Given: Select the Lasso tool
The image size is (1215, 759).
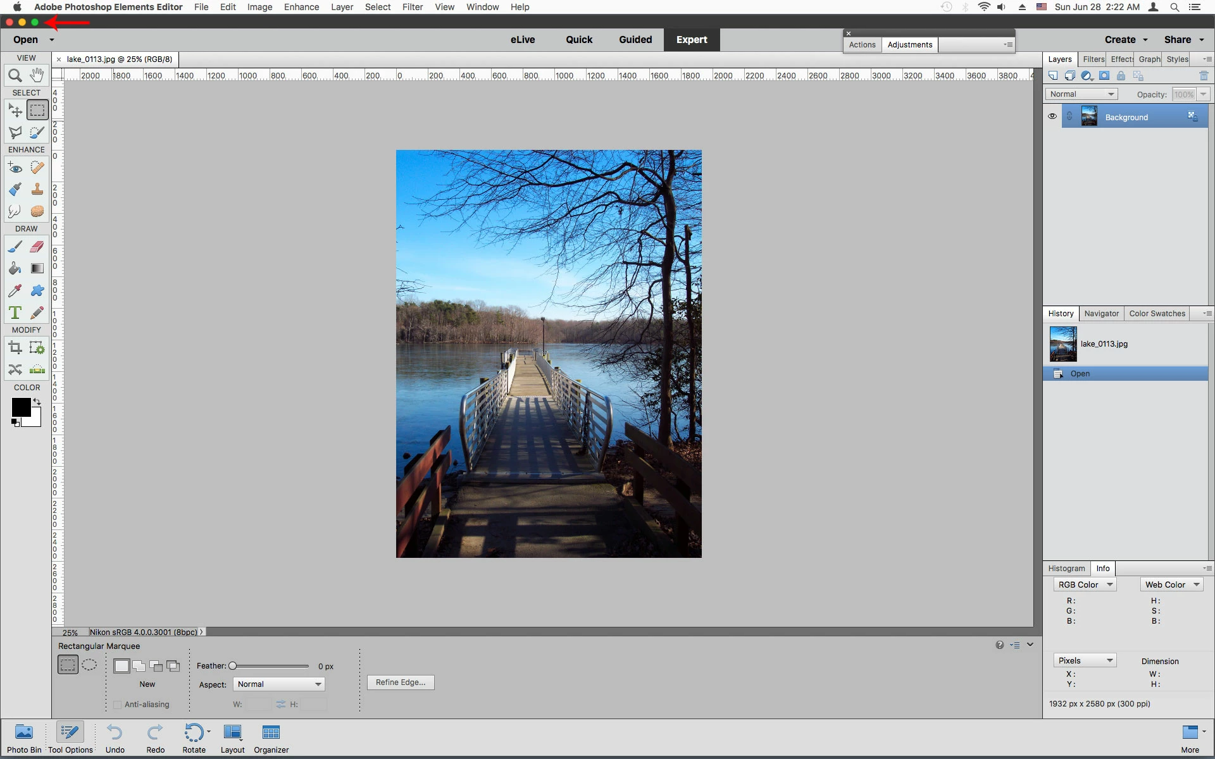Looking at the screenshot, I should (x=15, y=132).
